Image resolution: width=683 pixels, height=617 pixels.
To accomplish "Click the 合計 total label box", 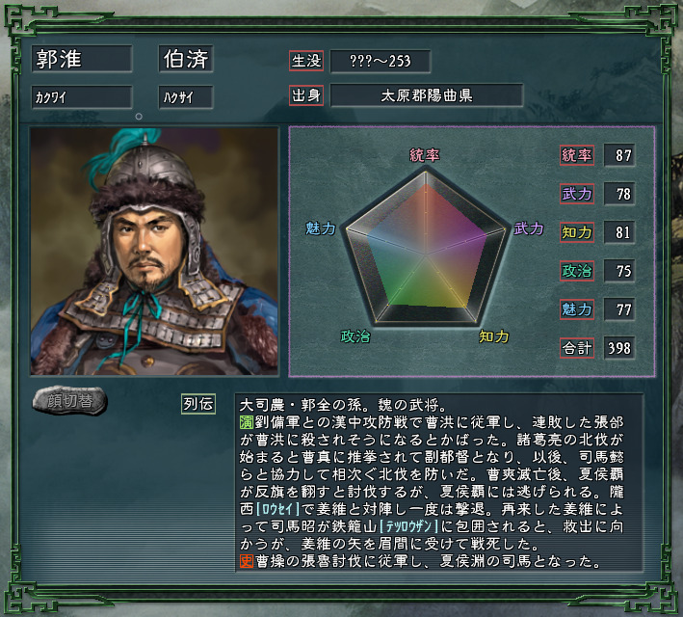I will [577, 348].
